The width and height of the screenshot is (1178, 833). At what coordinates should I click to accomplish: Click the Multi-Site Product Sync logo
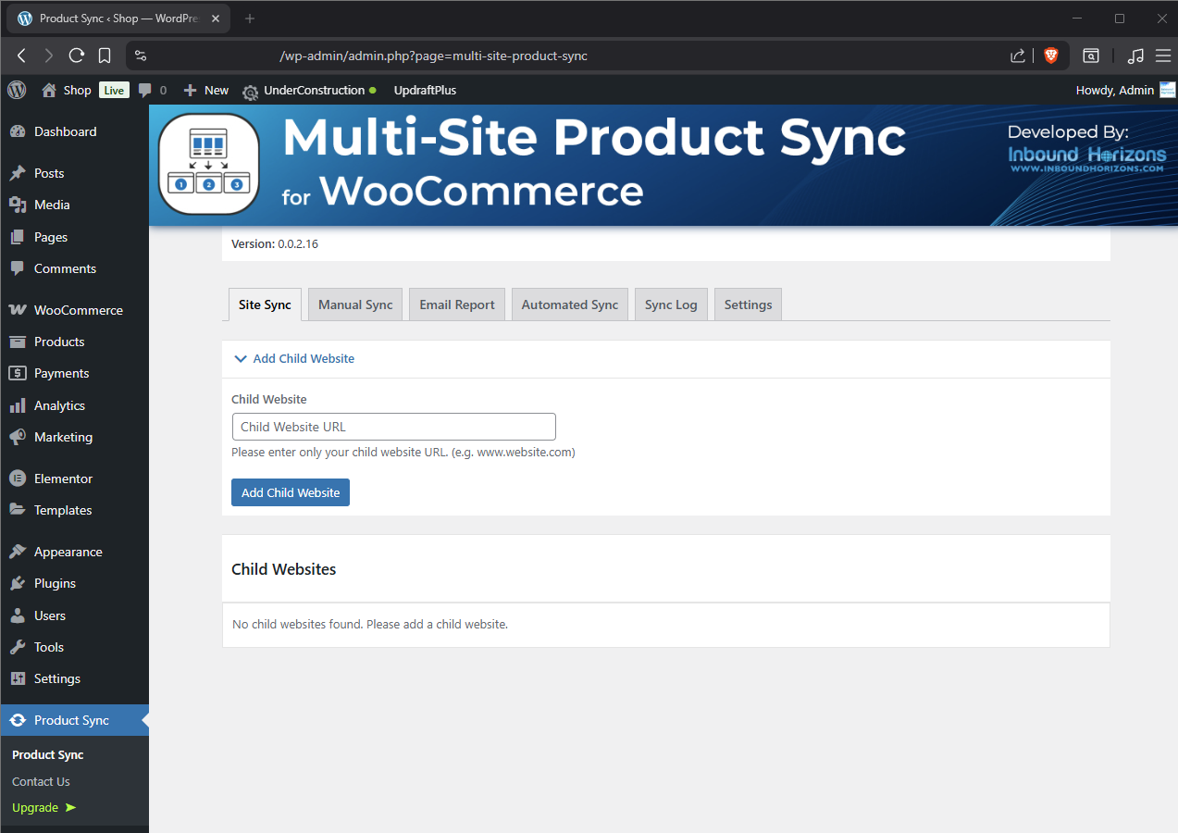(x=209, y=165)
